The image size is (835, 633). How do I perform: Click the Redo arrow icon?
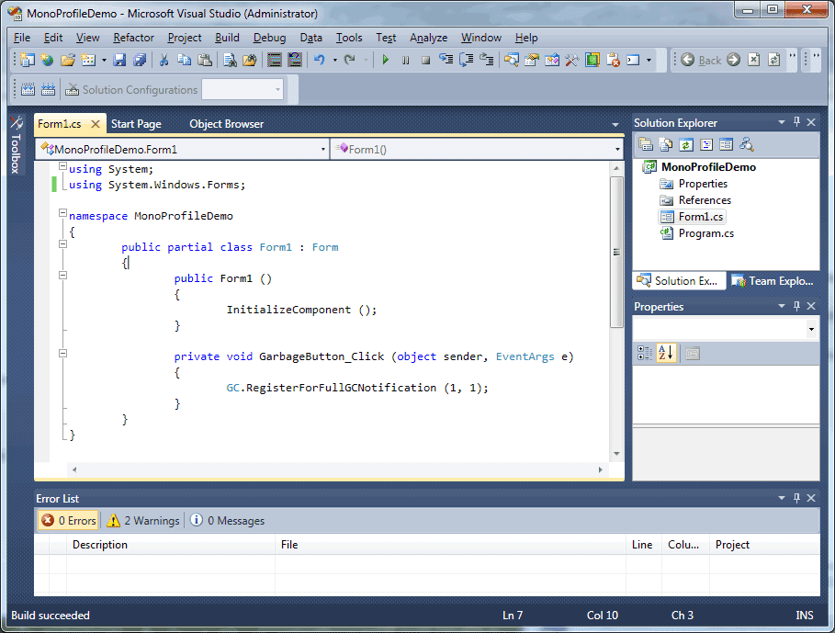pyautogui.click(x=350, y=60)
